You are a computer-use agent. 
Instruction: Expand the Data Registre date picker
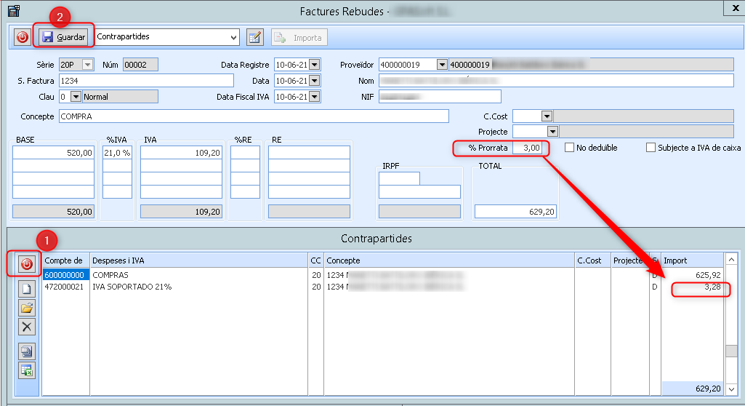click(x=314, y=65)
